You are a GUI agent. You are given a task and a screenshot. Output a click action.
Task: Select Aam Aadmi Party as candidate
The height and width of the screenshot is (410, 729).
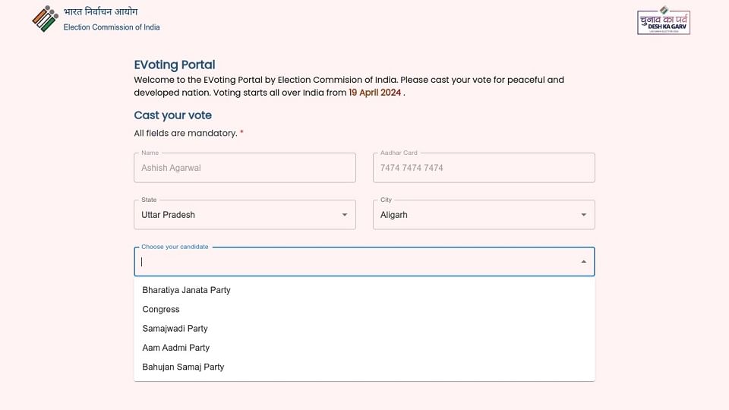pos(176,348)
